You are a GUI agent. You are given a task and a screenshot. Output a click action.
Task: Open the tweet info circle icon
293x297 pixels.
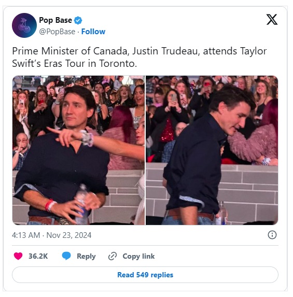point(272,235)
